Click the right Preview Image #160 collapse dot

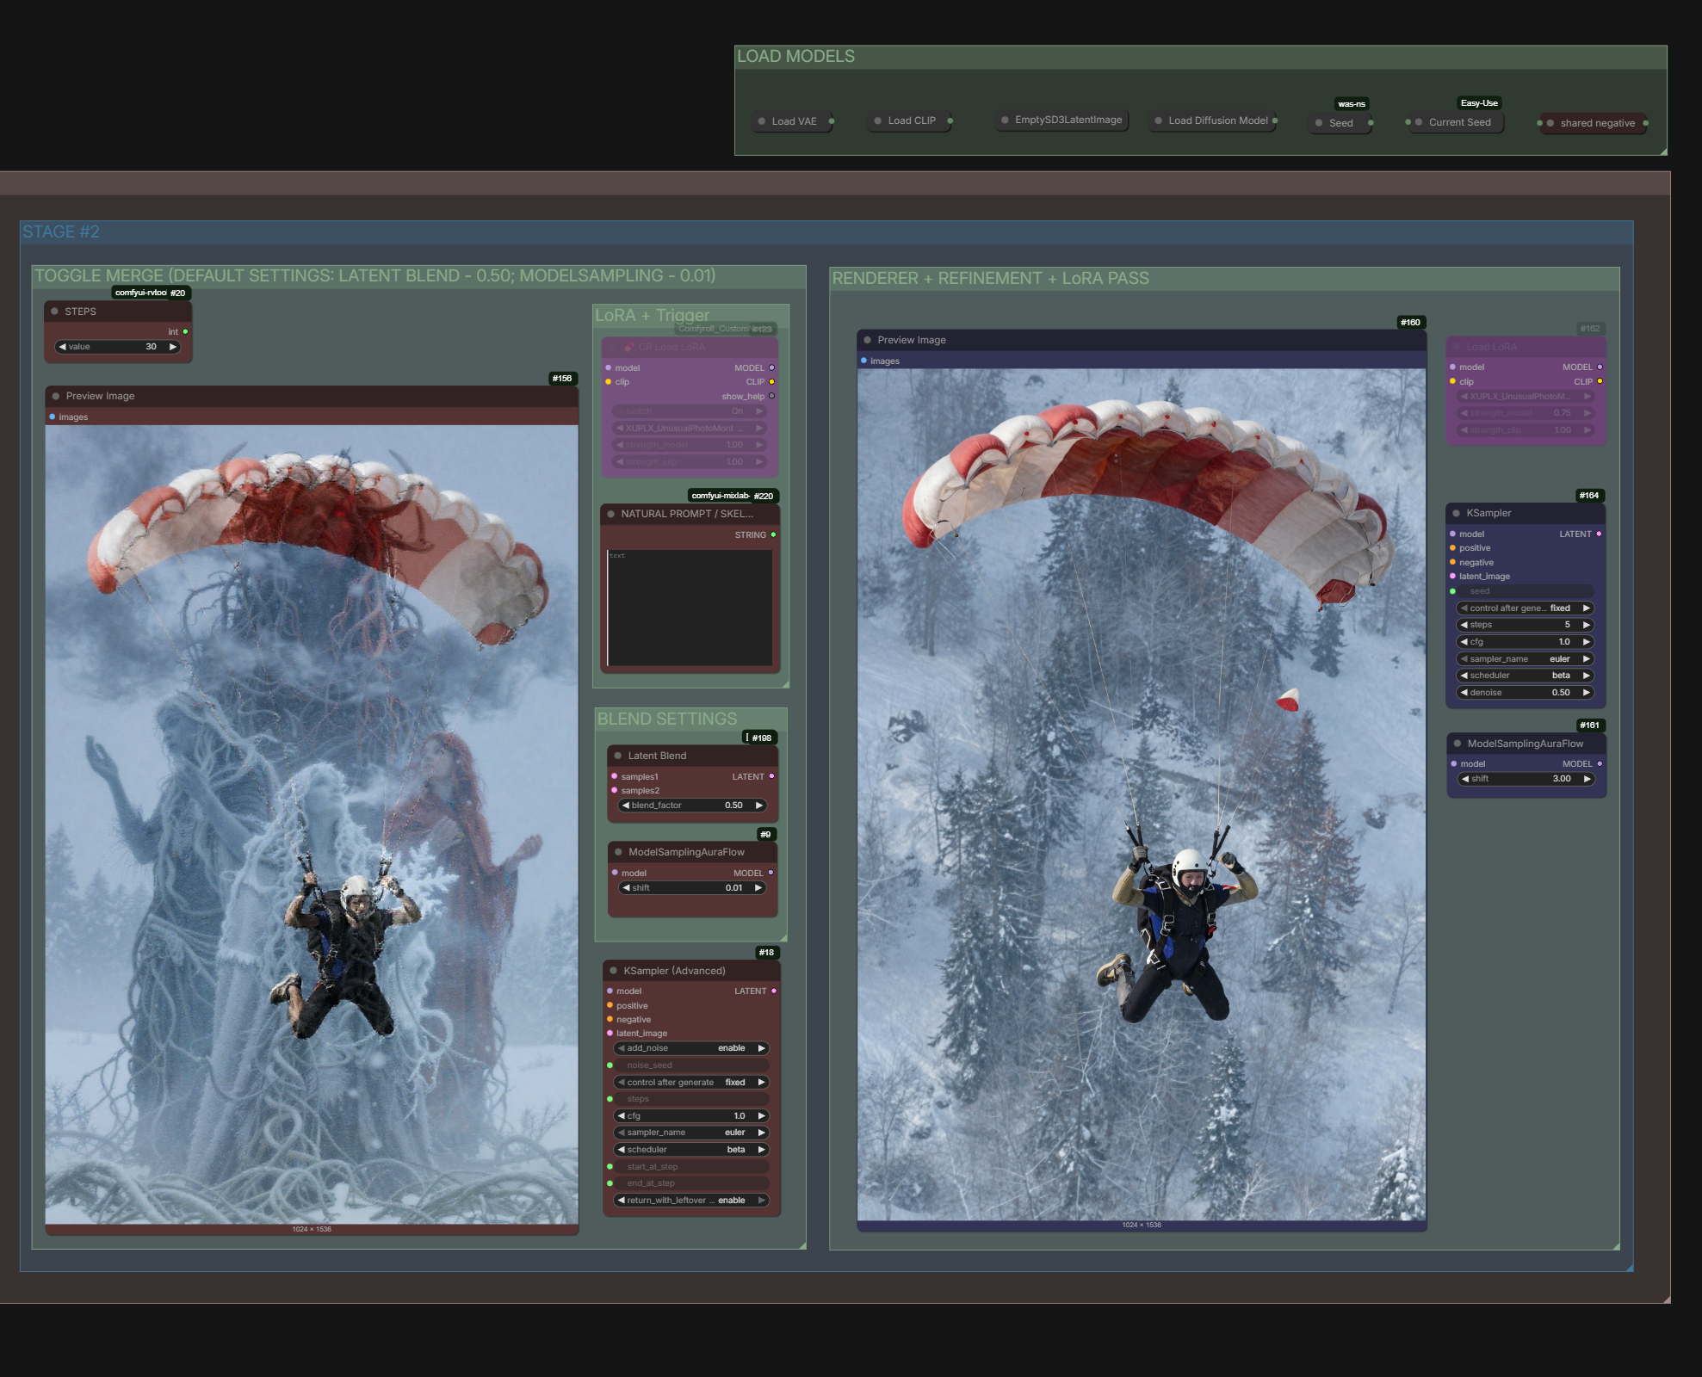point(868,340)
